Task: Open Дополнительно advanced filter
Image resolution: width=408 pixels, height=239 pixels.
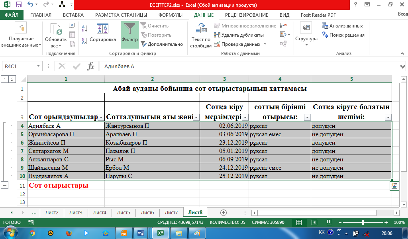Action: [x=162, y=44]
